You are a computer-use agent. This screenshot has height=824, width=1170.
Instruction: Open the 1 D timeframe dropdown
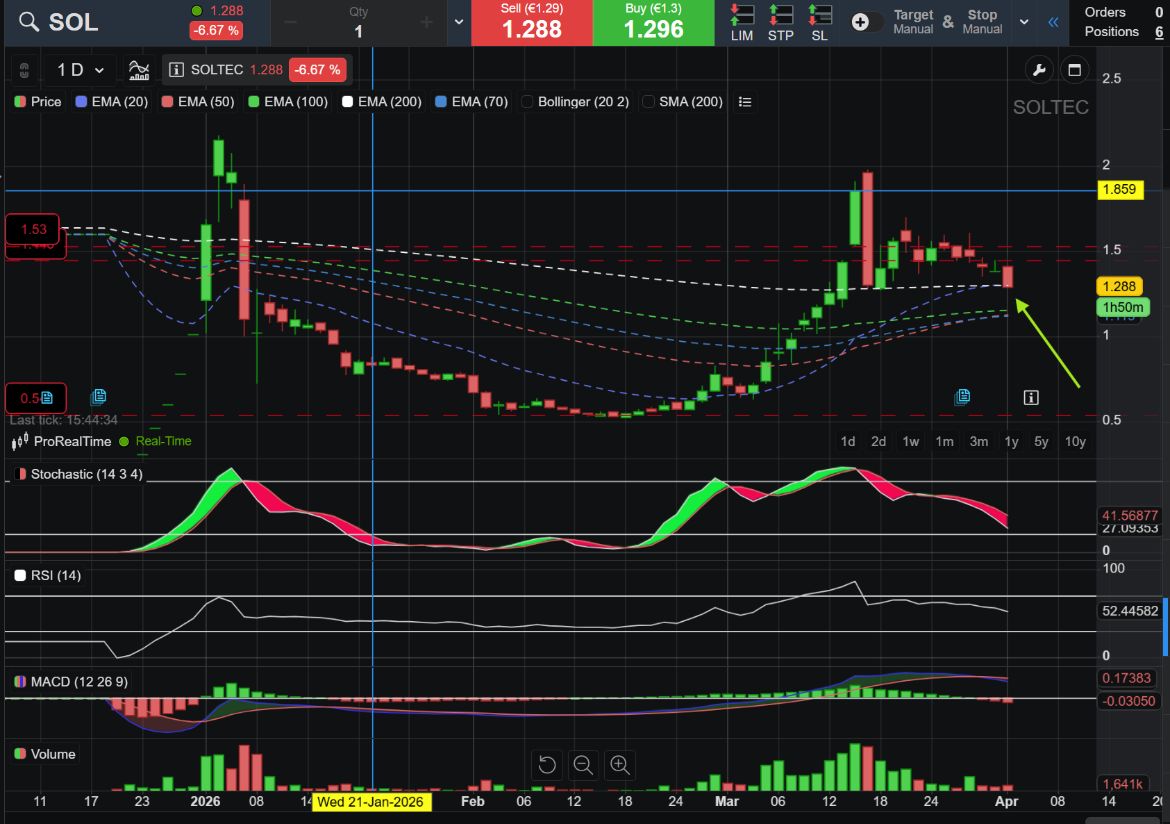coord(81,69)
